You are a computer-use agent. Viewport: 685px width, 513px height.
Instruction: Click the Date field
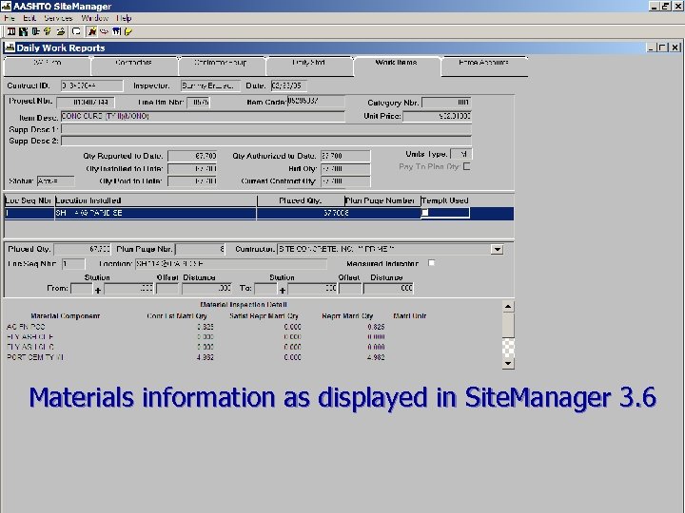tap(289, 85)
